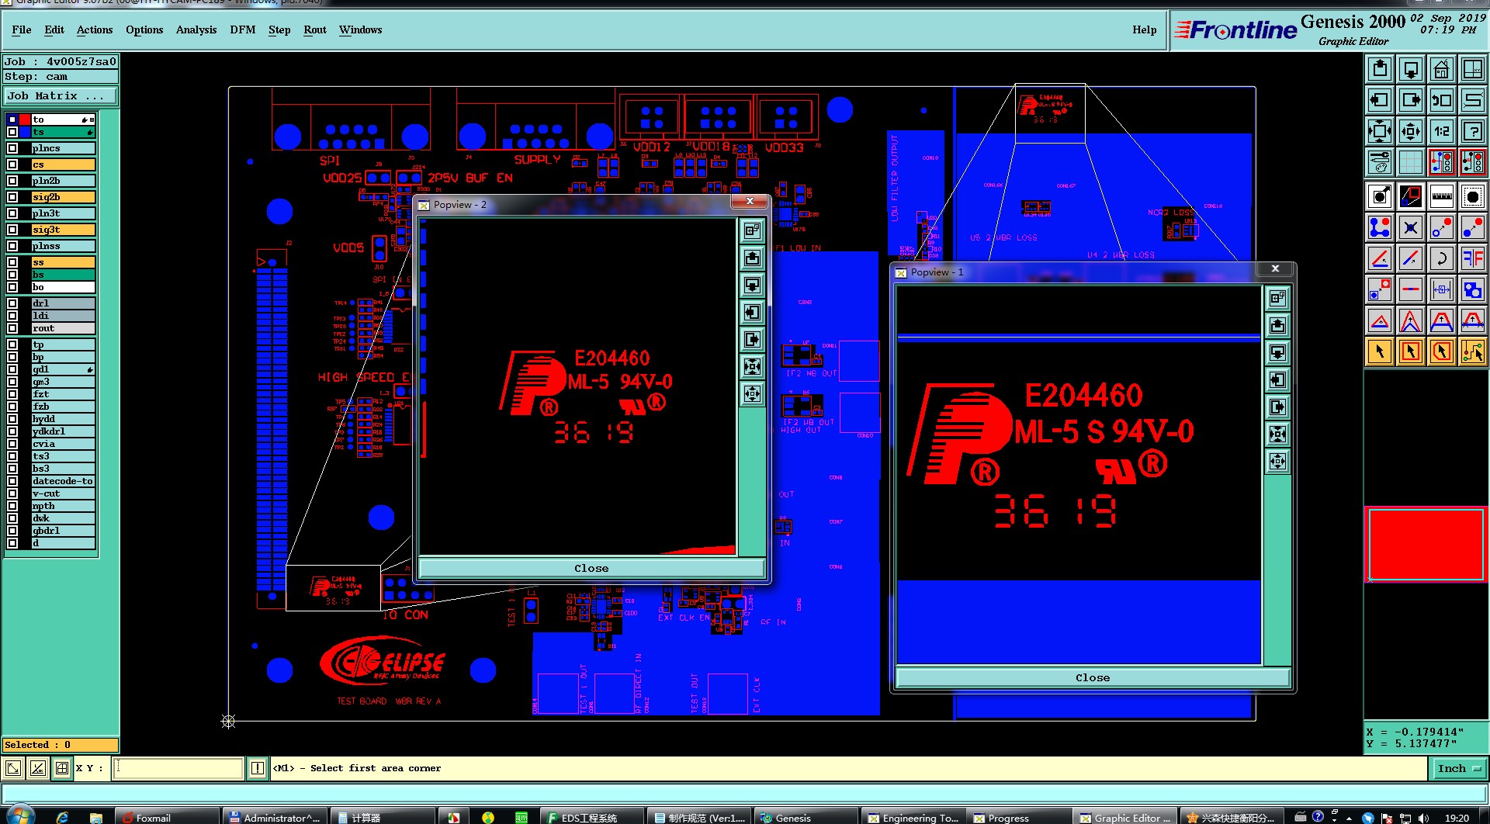
Task: Toggle the checkbox for layer plncs
Action: pyautogui.click(x=12, y=148)
